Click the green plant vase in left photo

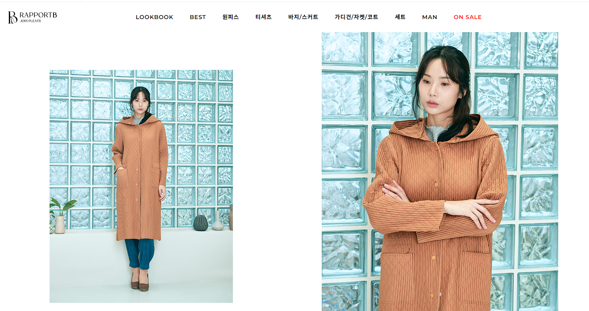[60, 216]
